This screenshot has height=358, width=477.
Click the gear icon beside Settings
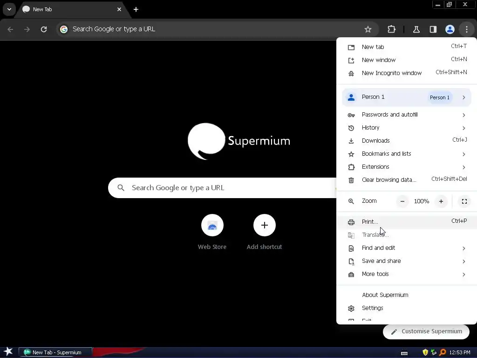point(351,309)
